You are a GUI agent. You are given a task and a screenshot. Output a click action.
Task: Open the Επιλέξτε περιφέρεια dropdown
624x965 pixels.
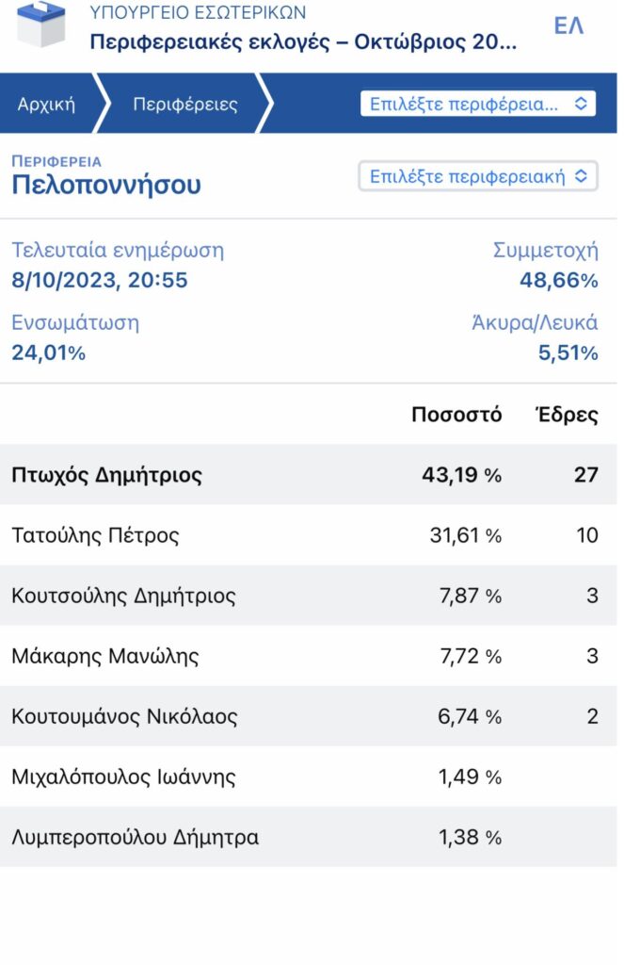click(x=478, y=104)
